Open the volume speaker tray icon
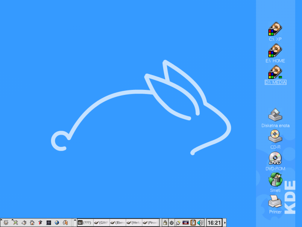This screenshot has width=302, height=227. [200, 223]
